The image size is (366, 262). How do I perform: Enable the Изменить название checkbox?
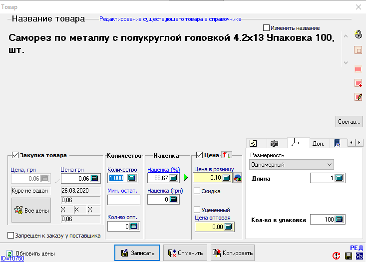point(266,28)
